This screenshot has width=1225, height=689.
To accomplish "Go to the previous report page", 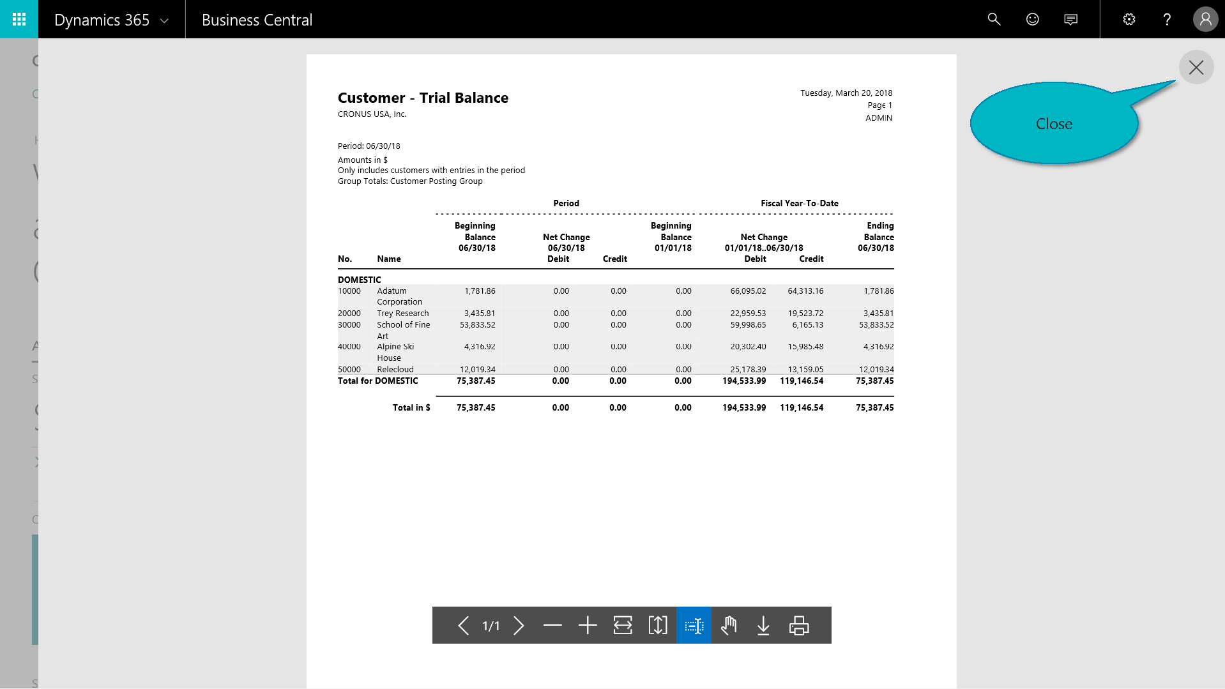I will click(464, 626).
